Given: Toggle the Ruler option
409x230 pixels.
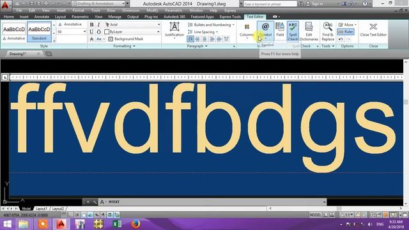Looking at the screenshot, I should click(346, 32).
